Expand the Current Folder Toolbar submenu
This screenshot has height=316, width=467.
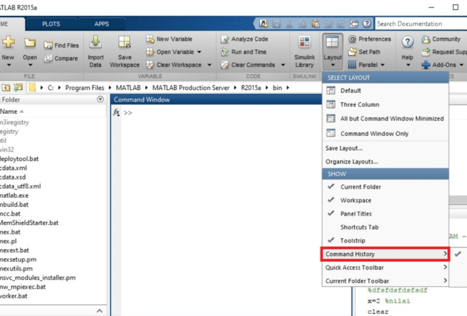(x=386, y=281)
